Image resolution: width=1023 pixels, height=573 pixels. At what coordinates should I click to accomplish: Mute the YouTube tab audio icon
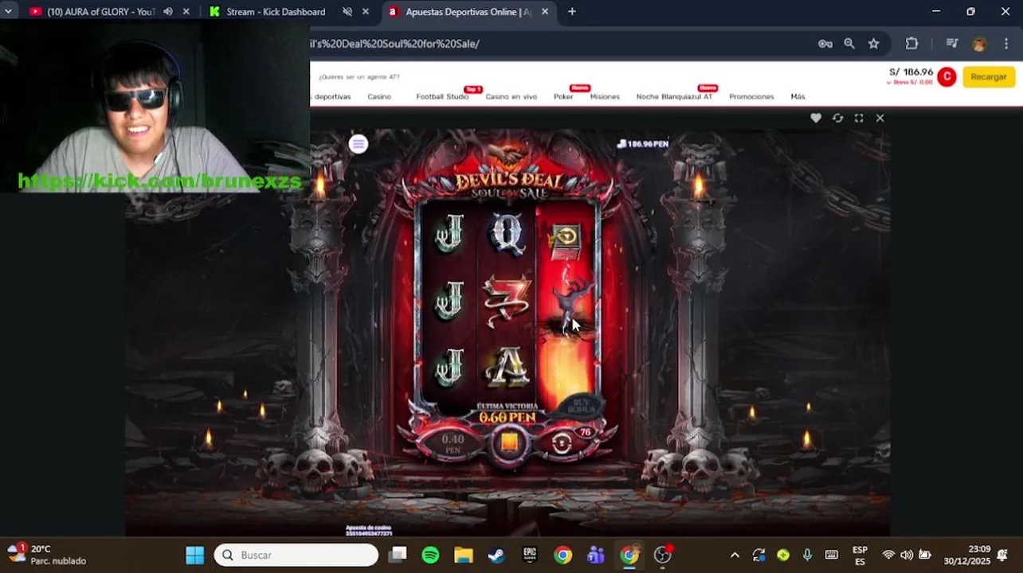(168, 12)
